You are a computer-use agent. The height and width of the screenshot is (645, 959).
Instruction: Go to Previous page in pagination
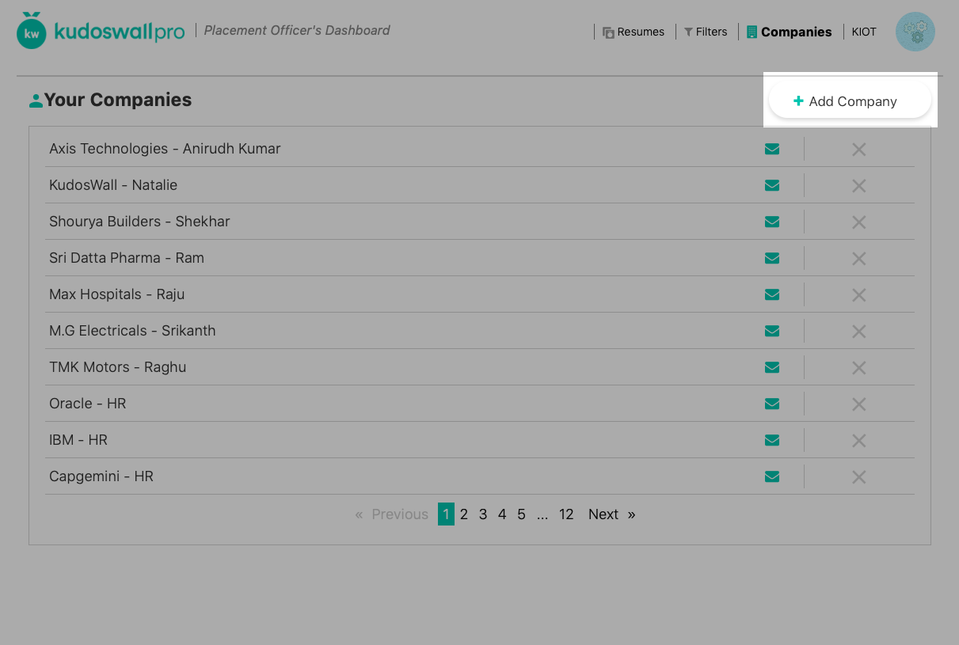tap(391, 514)
